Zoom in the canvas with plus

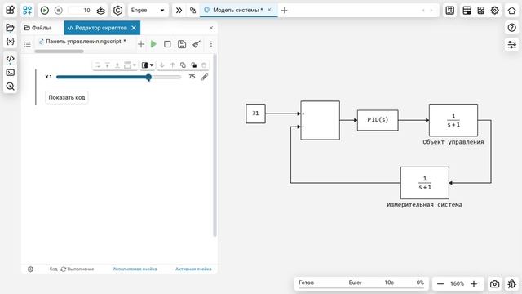point(474,283)
